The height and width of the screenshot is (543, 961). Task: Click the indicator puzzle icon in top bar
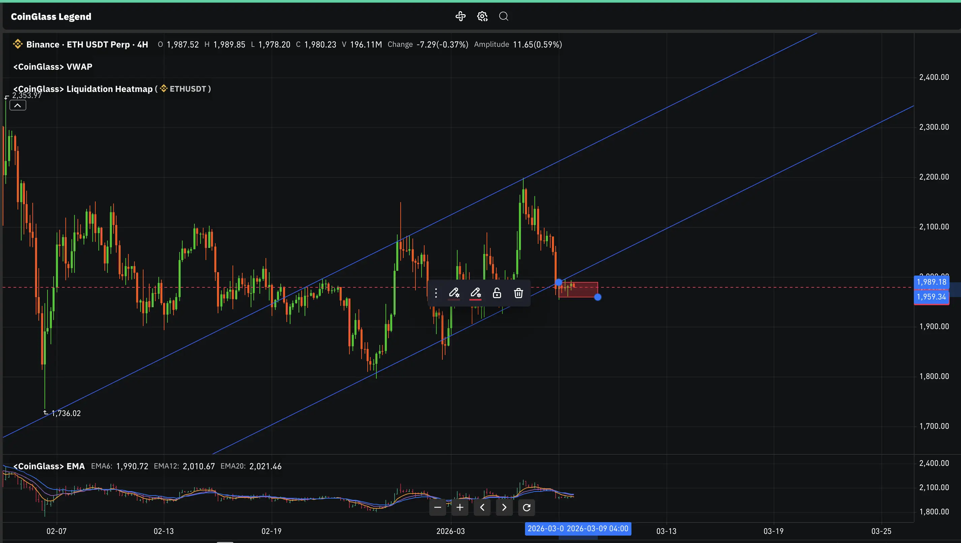click(460, 16)
